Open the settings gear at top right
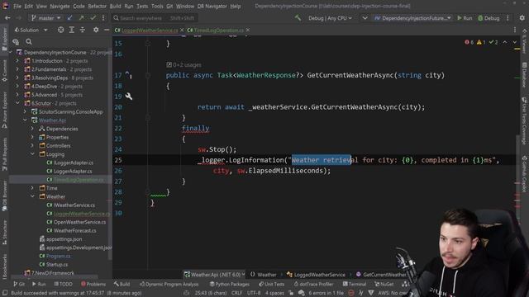Viewport: 529px width, 297px height. (522, 18)
